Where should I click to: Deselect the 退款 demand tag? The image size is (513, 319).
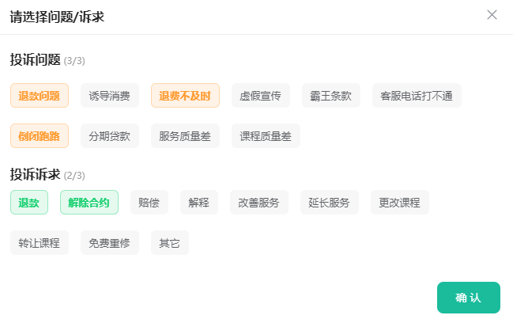[x=29, y=202]
